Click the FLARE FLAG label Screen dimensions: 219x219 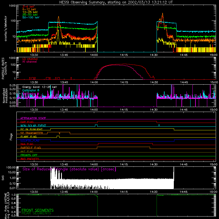pyautogui.click(x=28, y=137)
